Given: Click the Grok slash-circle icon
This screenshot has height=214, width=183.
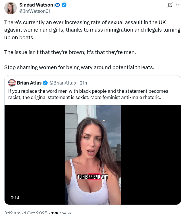Looking at the screenshot, I should click(170, 5).
